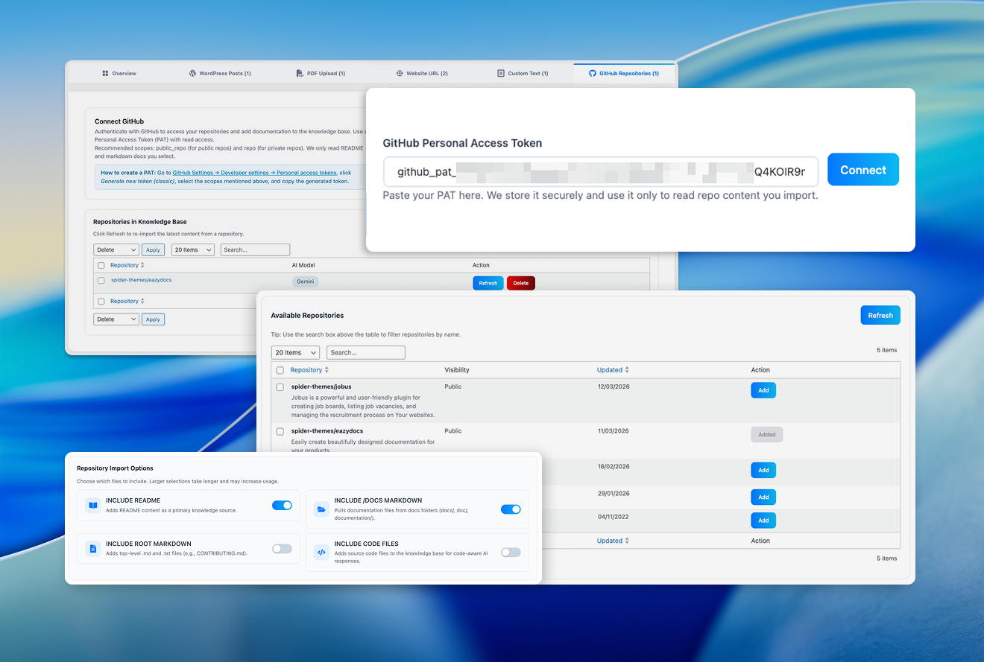Turn on the Include Root Markdown switch
The image size is (984, 662).
282,549
